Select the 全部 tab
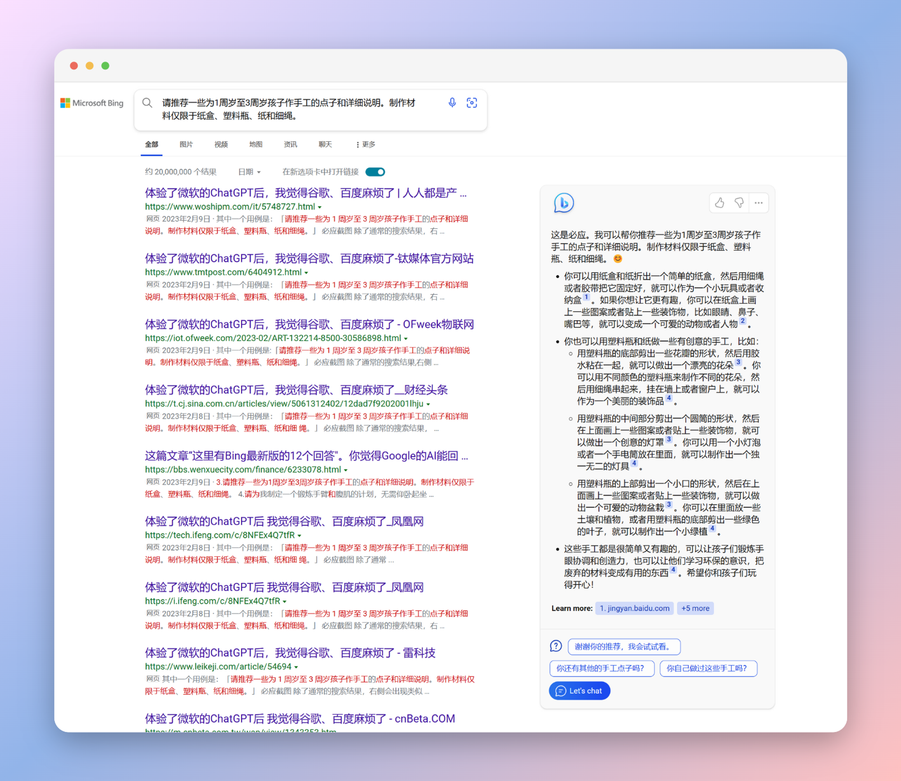 tap(151, 144)
